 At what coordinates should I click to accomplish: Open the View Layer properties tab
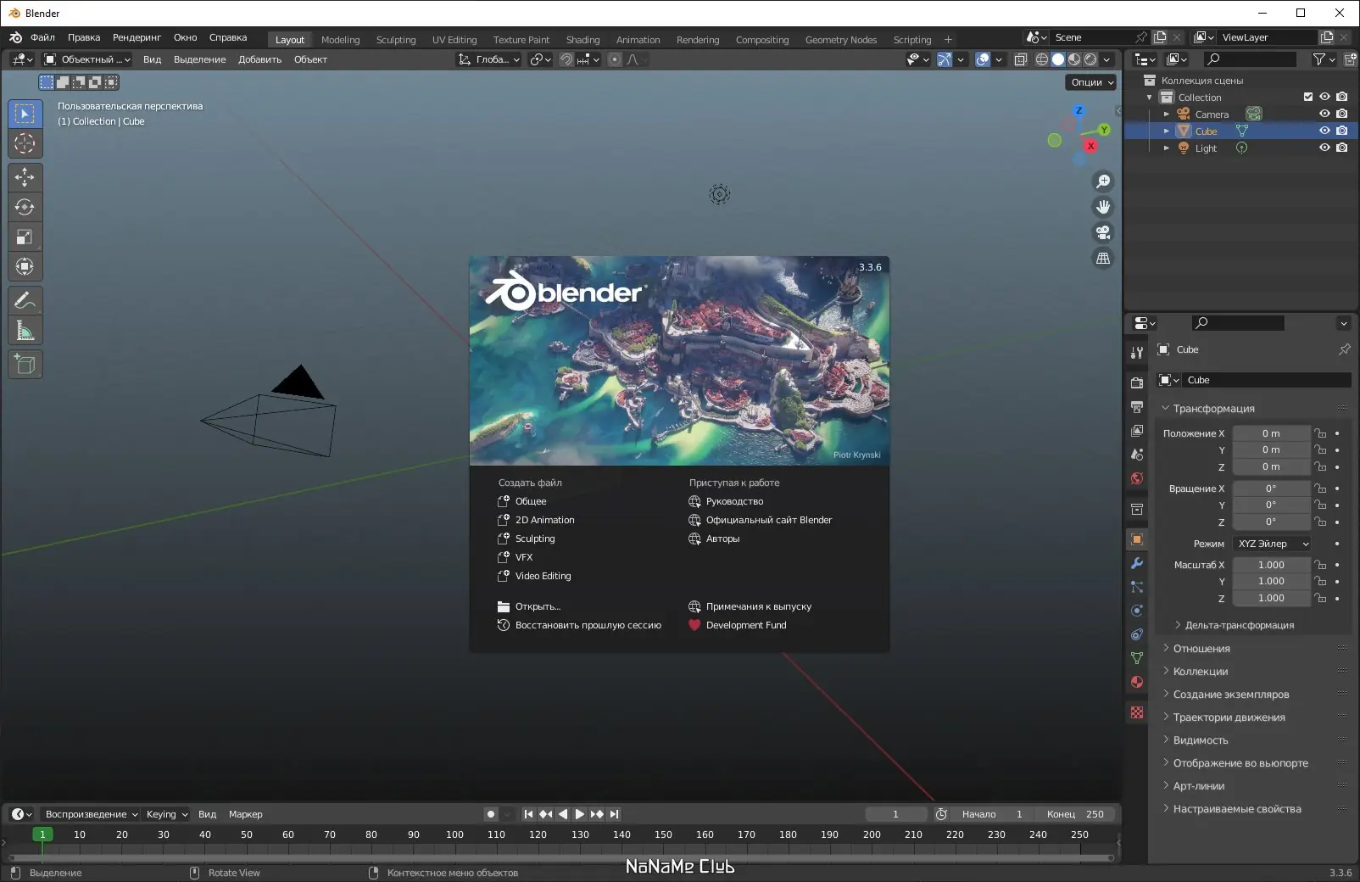(1137, 431)
